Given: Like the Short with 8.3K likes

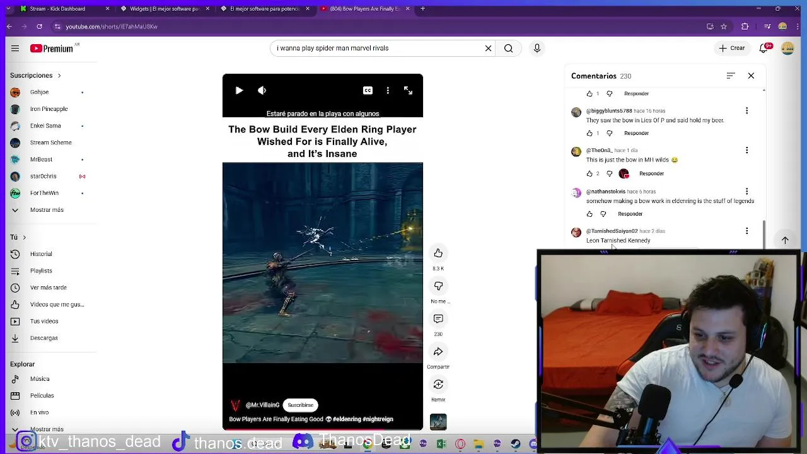Looking at the screenshot, I should tap(438, 253).
